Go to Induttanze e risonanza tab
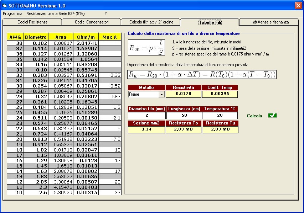 [x=269, y=22]
